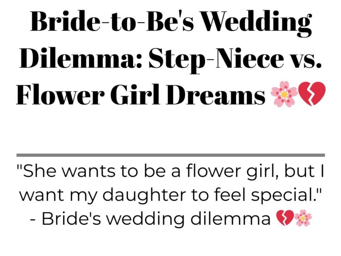Click the word 'Bride-to-Be's' in the headline
Screen dimensions: 341x256
112,22
